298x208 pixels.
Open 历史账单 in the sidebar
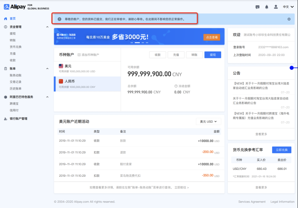15,89
